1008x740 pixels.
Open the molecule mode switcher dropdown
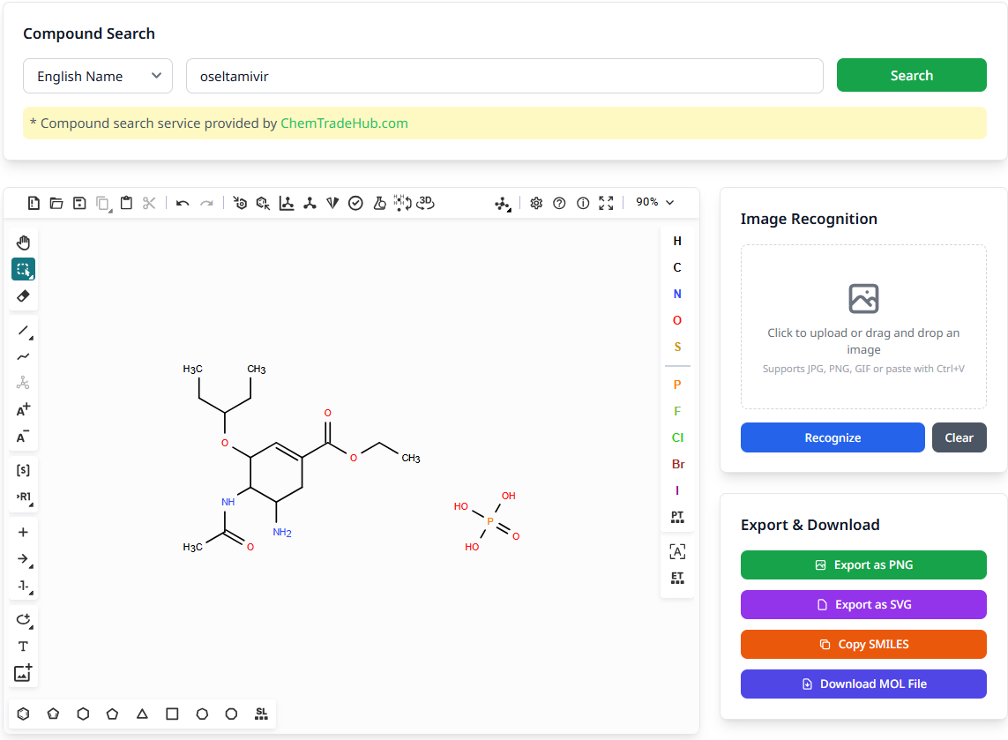(x=503, y=204)
